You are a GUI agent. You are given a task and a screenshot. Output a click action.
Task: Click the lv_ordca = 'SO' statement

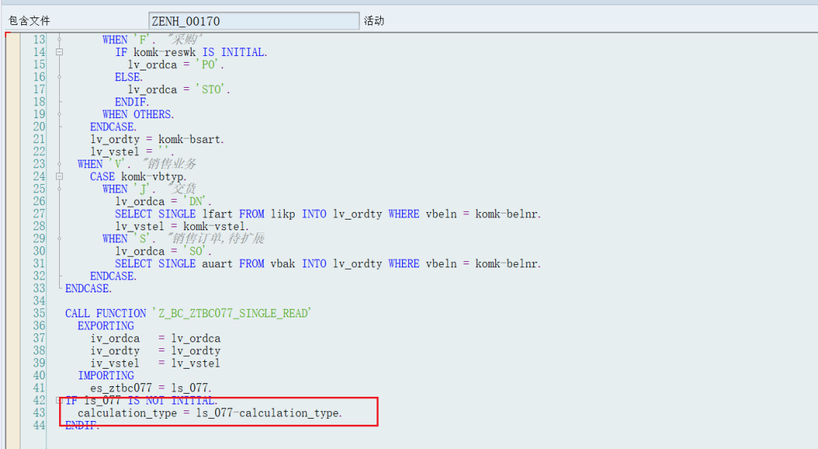(164, 251)
